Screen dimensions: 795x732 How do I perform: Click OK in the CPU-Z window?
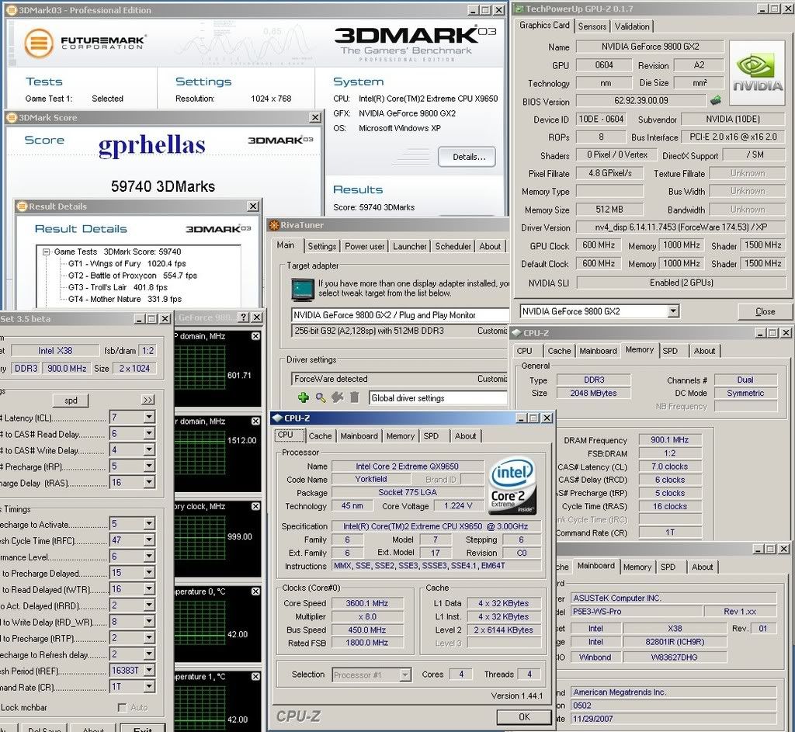[524, 716]
